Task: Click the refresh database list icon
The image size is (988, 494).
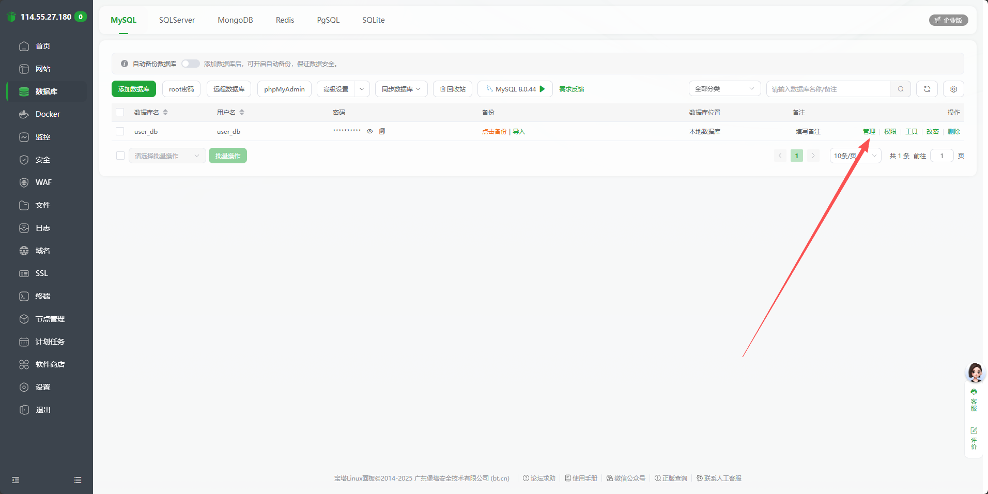Action: (927, 89)
